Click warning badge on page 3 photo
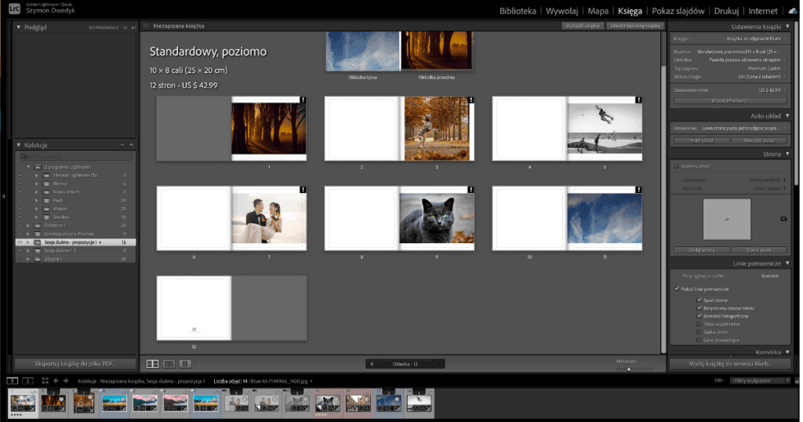The height and width of the screenshot is (422, 803). 471,100
